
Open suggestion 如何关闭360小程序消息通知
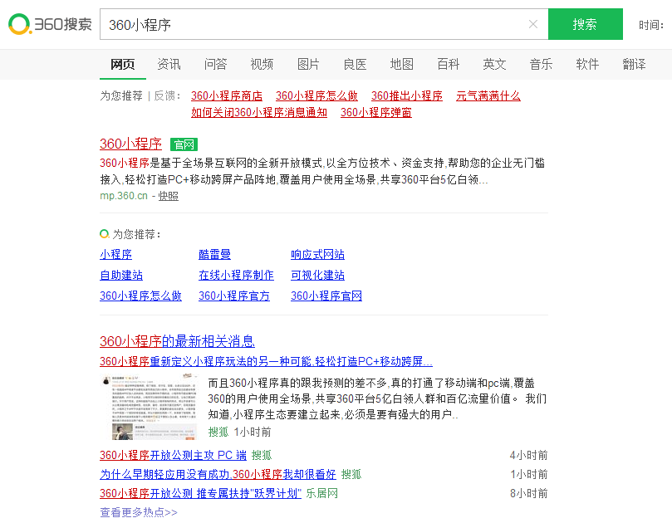pyautogui.click(x=259, y=112)
